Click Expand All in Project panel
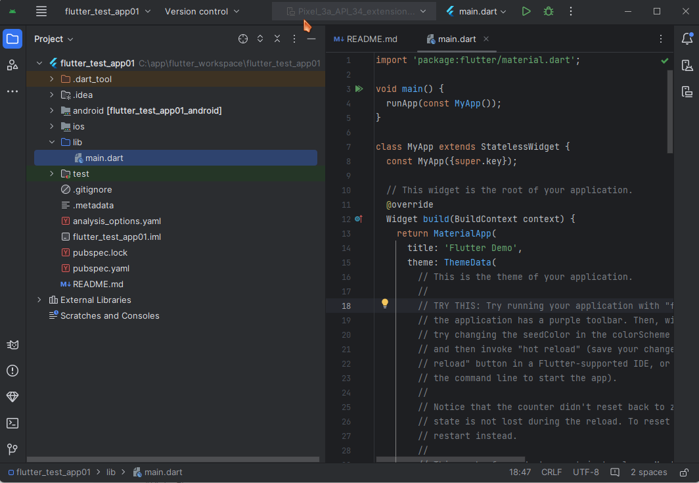Viewport: 699px width, 483px height. click(x=260, y=39)
